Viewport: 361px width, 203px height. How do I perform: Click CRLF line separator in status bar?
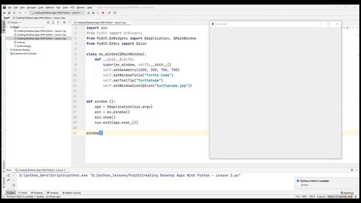pos(304,197)
